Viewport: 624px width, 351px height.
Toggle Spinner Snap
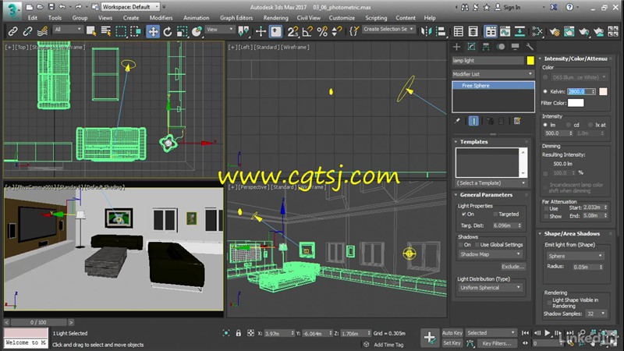(x=337, y=31)
